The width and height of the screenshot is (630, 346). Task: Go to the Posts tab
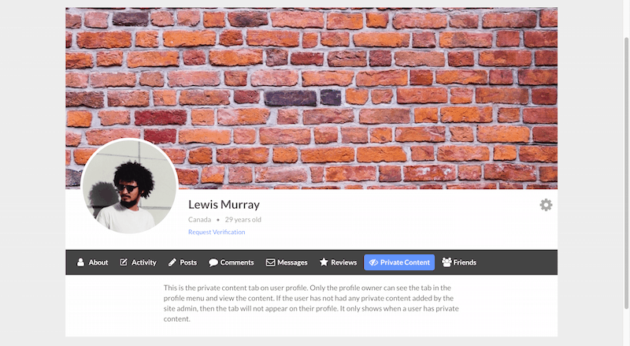click(x=183, y=262)
